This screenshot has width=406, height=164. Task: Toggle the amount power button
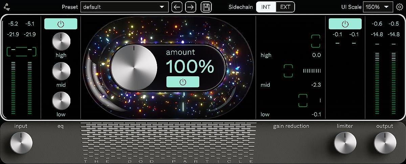[183, 82]
